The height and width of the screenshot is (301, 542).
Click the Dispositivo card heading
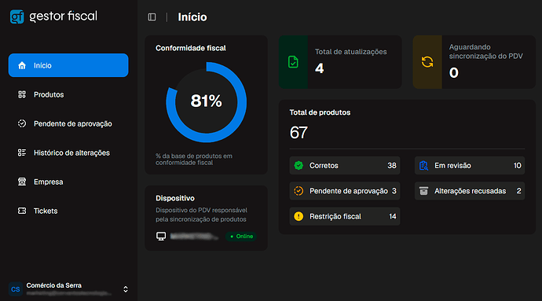(x=175, y=198)
